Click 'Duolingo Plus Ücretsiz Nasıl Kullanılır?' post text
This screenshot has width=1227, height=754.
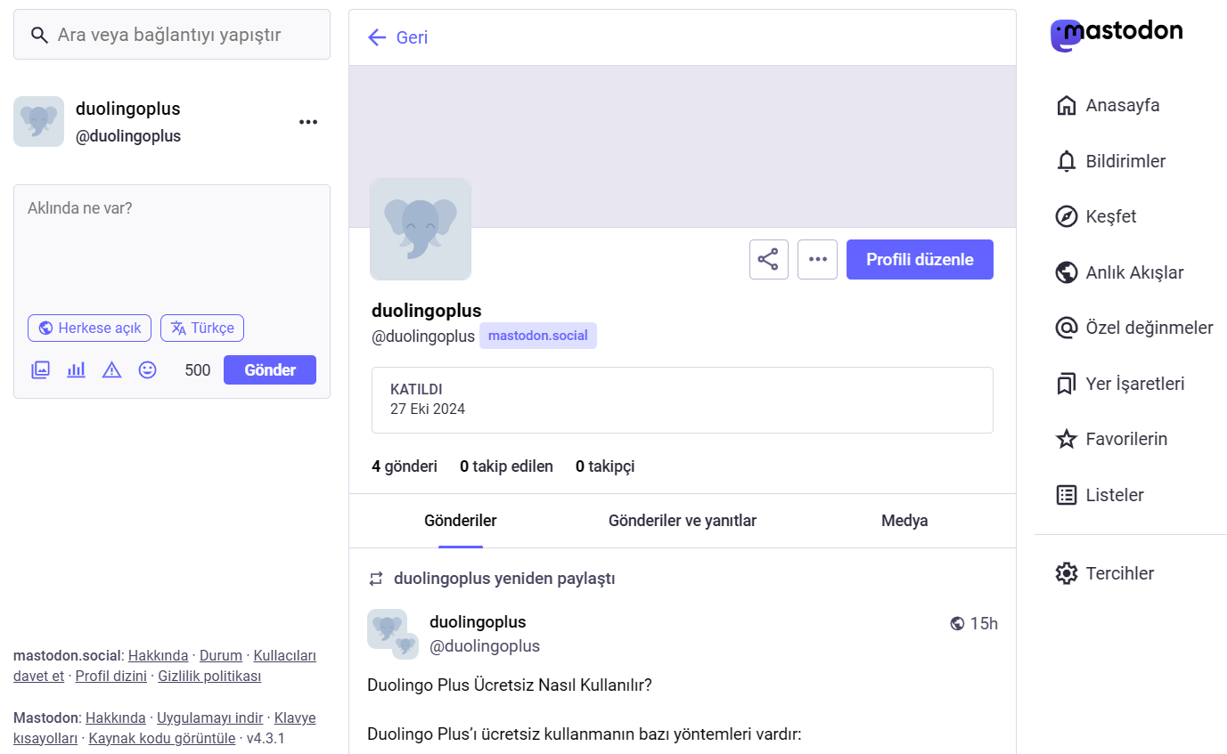(510, 685)
